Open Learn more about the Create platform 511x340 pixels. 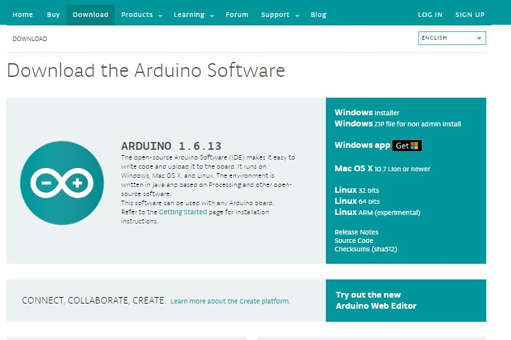(x=231, y=301)
